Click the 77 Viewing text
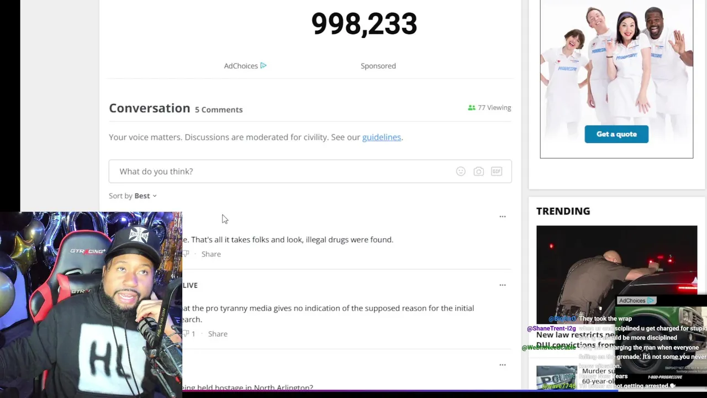 pyautogui.click(x=494, y=108)
